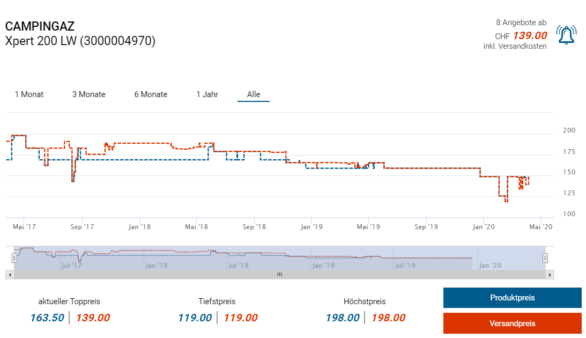Select the 1 Monat time range
586x338 pixels.
(29, 94)
